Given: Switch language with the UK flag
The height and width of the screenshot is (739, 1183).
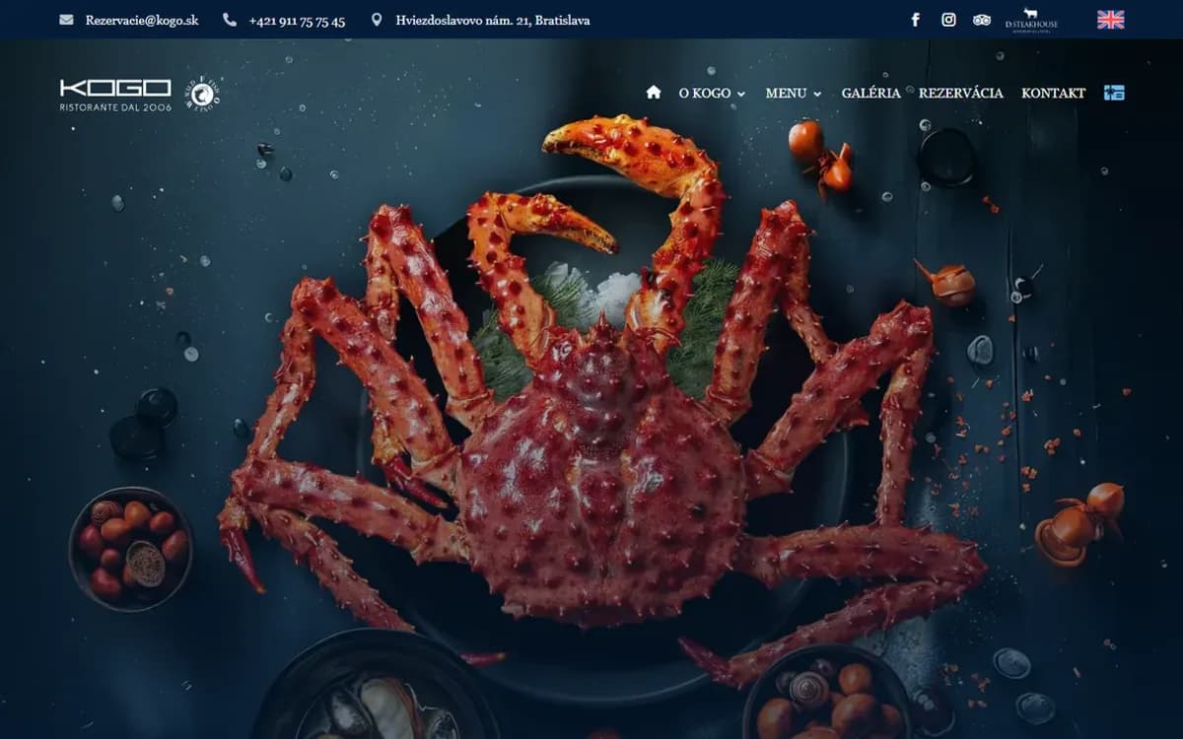Looking at the screenshot, I should [1111, 20].
